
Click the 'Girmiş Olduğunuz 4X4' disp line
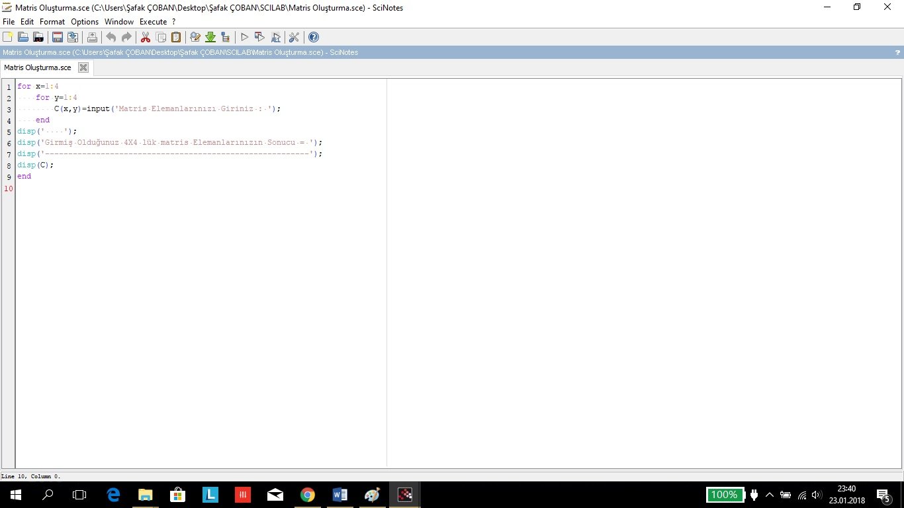click(170, 143)
